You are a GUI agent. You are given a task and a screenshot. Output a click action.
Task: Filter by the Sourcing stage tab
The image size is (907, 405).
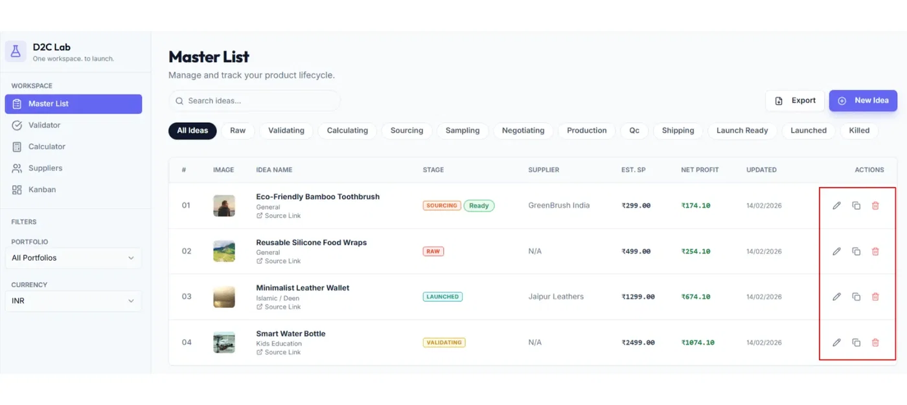406,130
